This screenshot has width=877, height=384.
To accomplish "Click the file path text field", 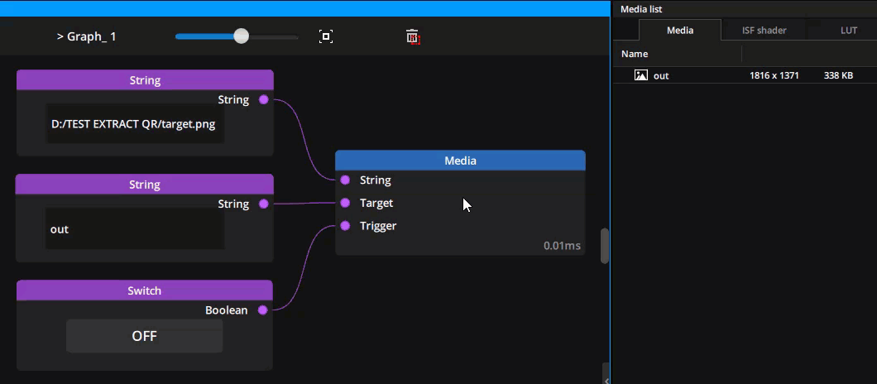I will [135, 124].
